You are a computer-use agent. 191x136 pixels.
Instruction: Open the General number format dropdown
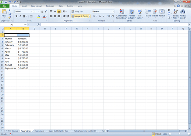(x=113, y=11)
